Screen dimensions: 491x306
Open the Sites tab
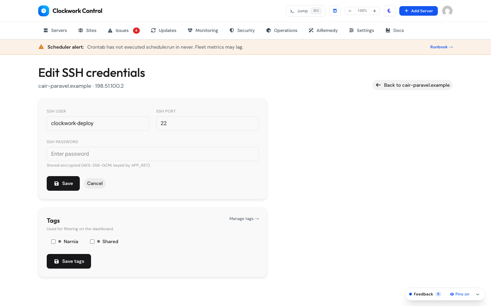87,31
